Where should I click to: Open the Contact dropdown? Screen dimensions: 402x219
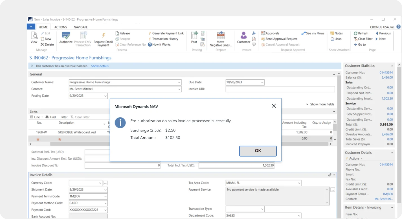179,89
